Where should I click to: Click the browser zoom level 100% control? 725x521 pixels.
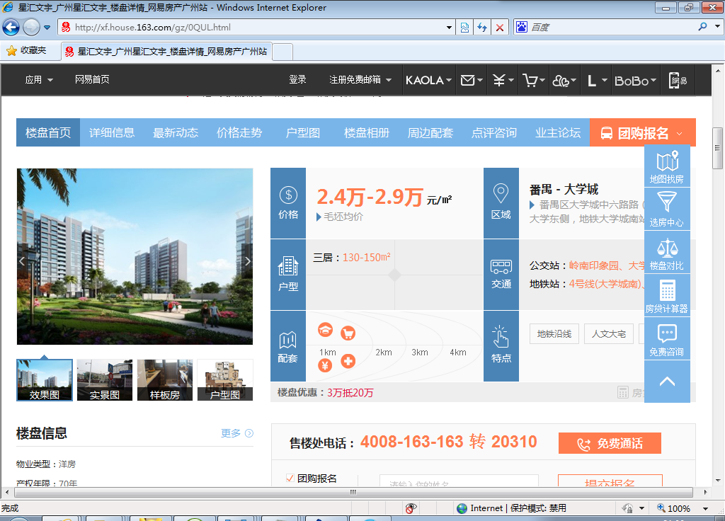[x=678, y=508]
